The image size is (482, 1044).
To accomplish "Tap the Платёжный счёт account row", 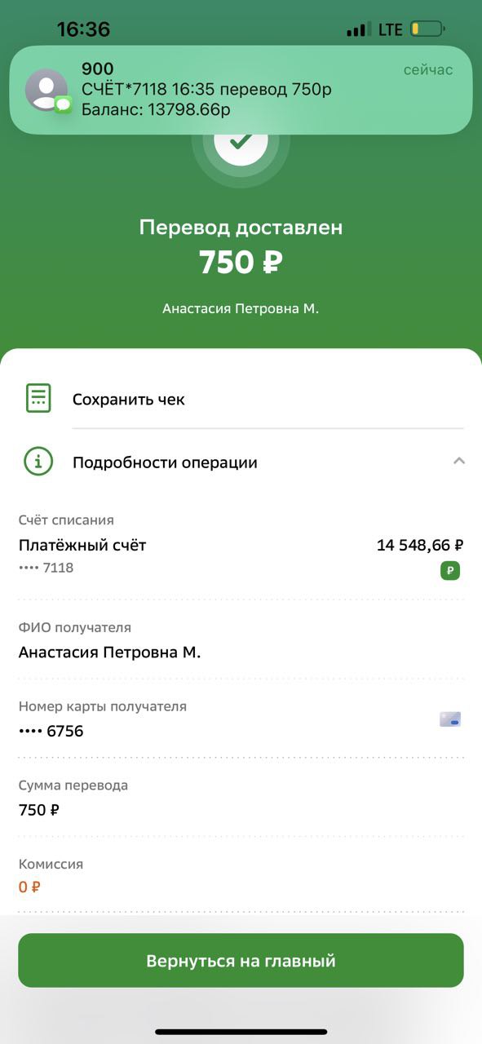I will click(241, 548).
